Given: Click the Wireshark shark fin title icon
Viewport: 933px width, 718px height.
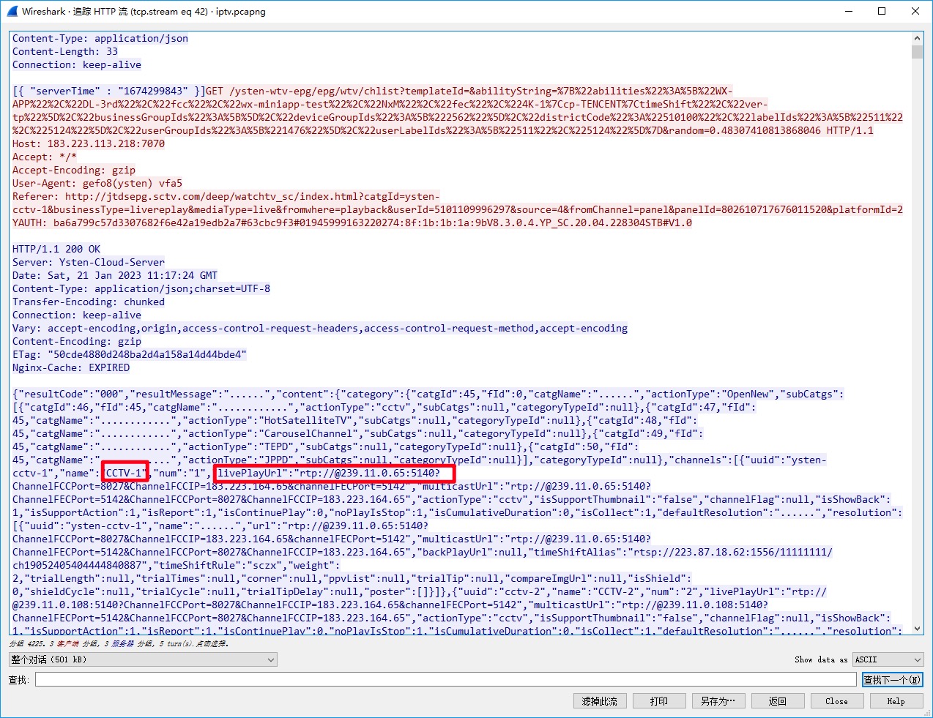Looking at the screenshot, I should [x=12, y=12].
